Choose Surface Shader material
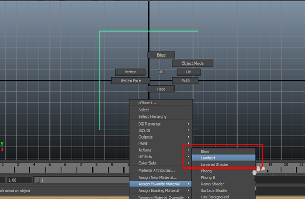 [x=223, y=190]
